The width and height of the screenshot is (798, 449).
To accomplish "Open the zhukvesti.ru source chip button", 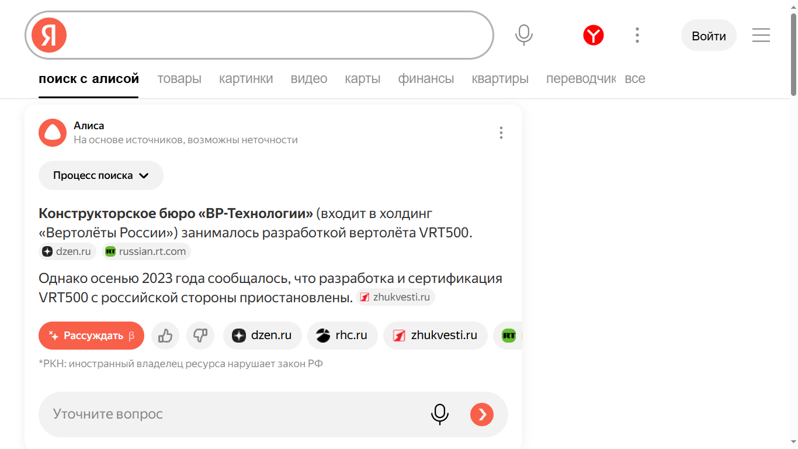I will [x=435, y=336].
